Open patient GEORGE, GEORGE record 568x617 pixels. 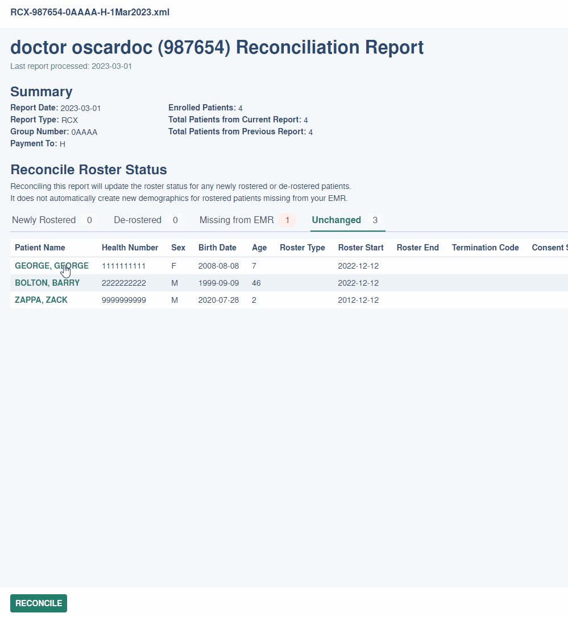(51, 266)
